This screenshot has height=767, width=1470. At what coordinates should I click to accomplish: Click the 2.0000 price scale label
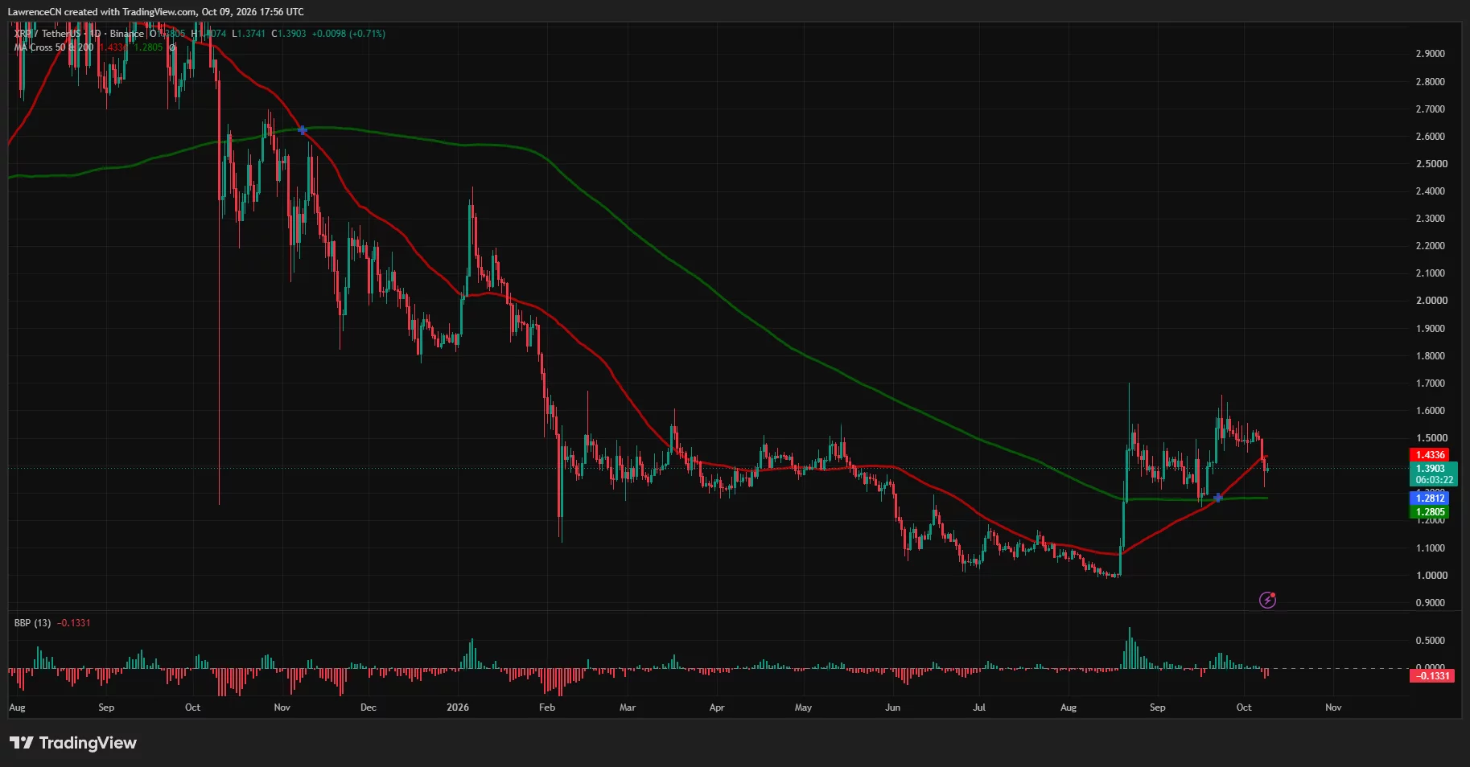tap(1430, 301)
